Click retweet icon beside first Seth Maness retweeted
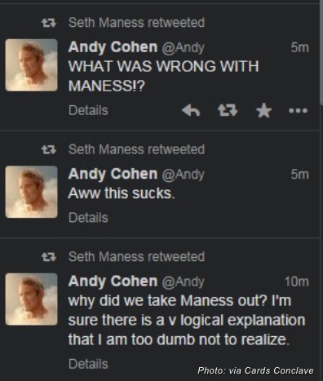 coord(49,23)
